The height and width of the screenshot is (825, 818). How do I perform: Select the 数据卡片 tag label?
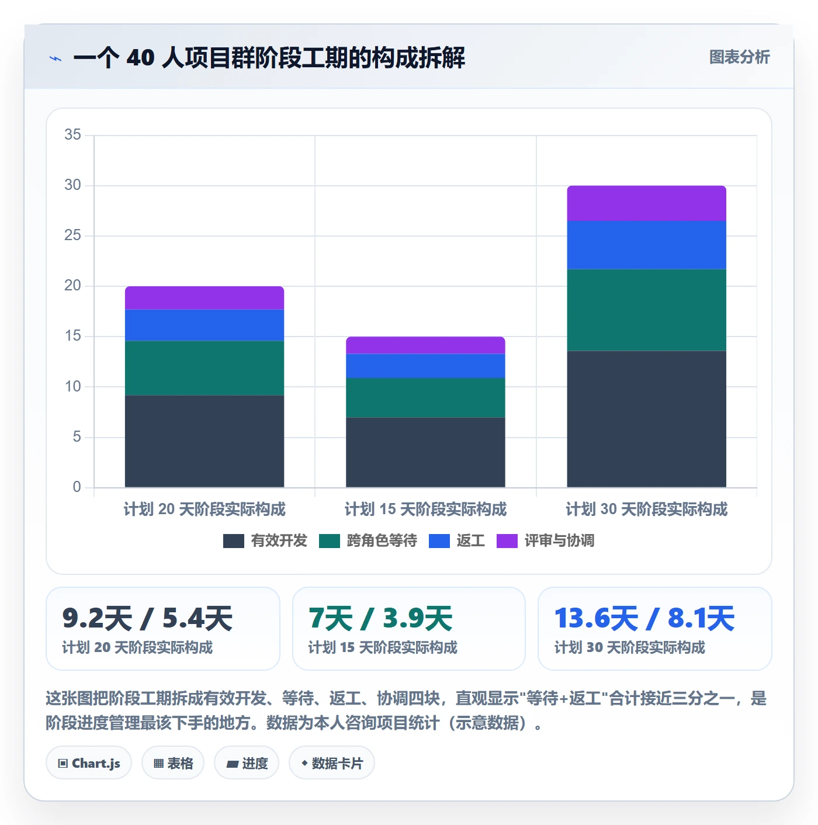click(x=337, y=763)
